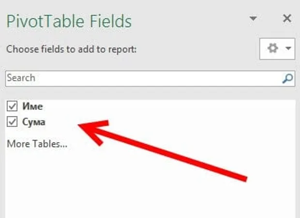The height and width of the screenshot is (218, 300).
Task: Open the Task Pane Options arrow by title
Action: (253, 18)
